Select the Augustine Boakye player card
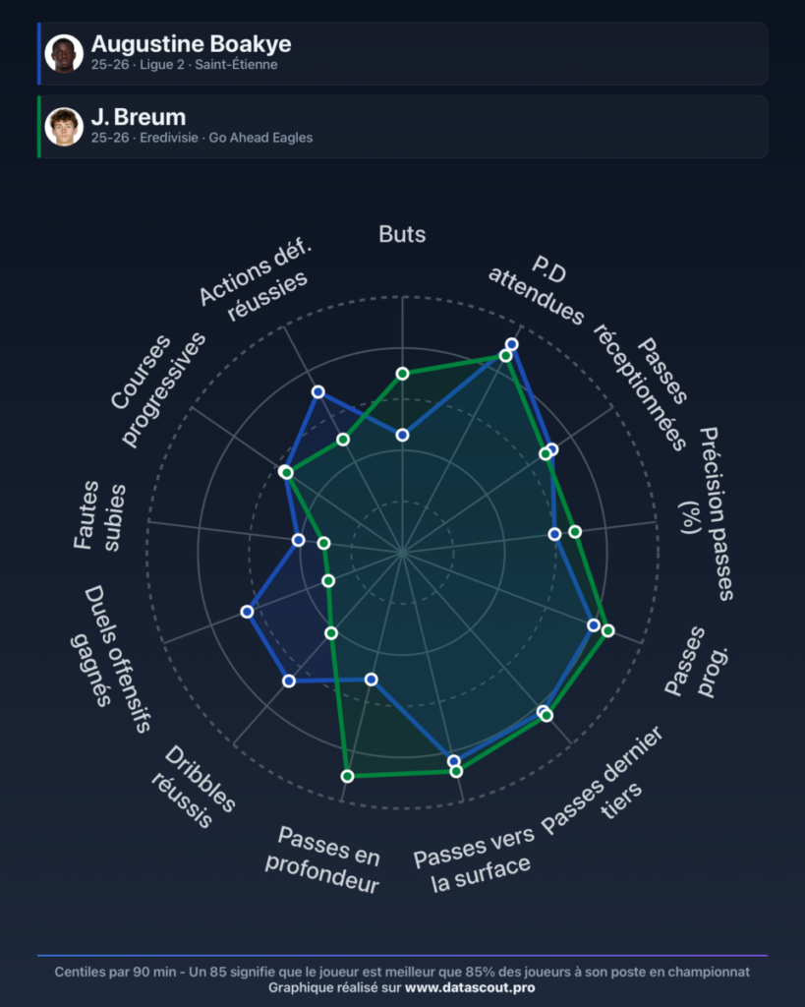Image resolution: width=805 pixels, height=1007 pixels. (403, 53)
